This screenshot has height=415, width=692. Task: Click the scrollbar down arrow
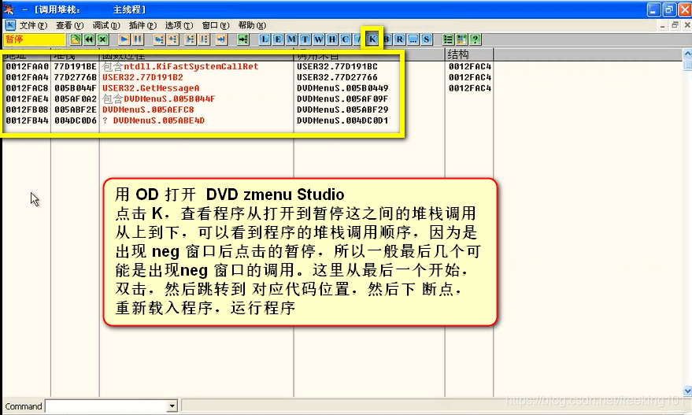coord(687,391)
